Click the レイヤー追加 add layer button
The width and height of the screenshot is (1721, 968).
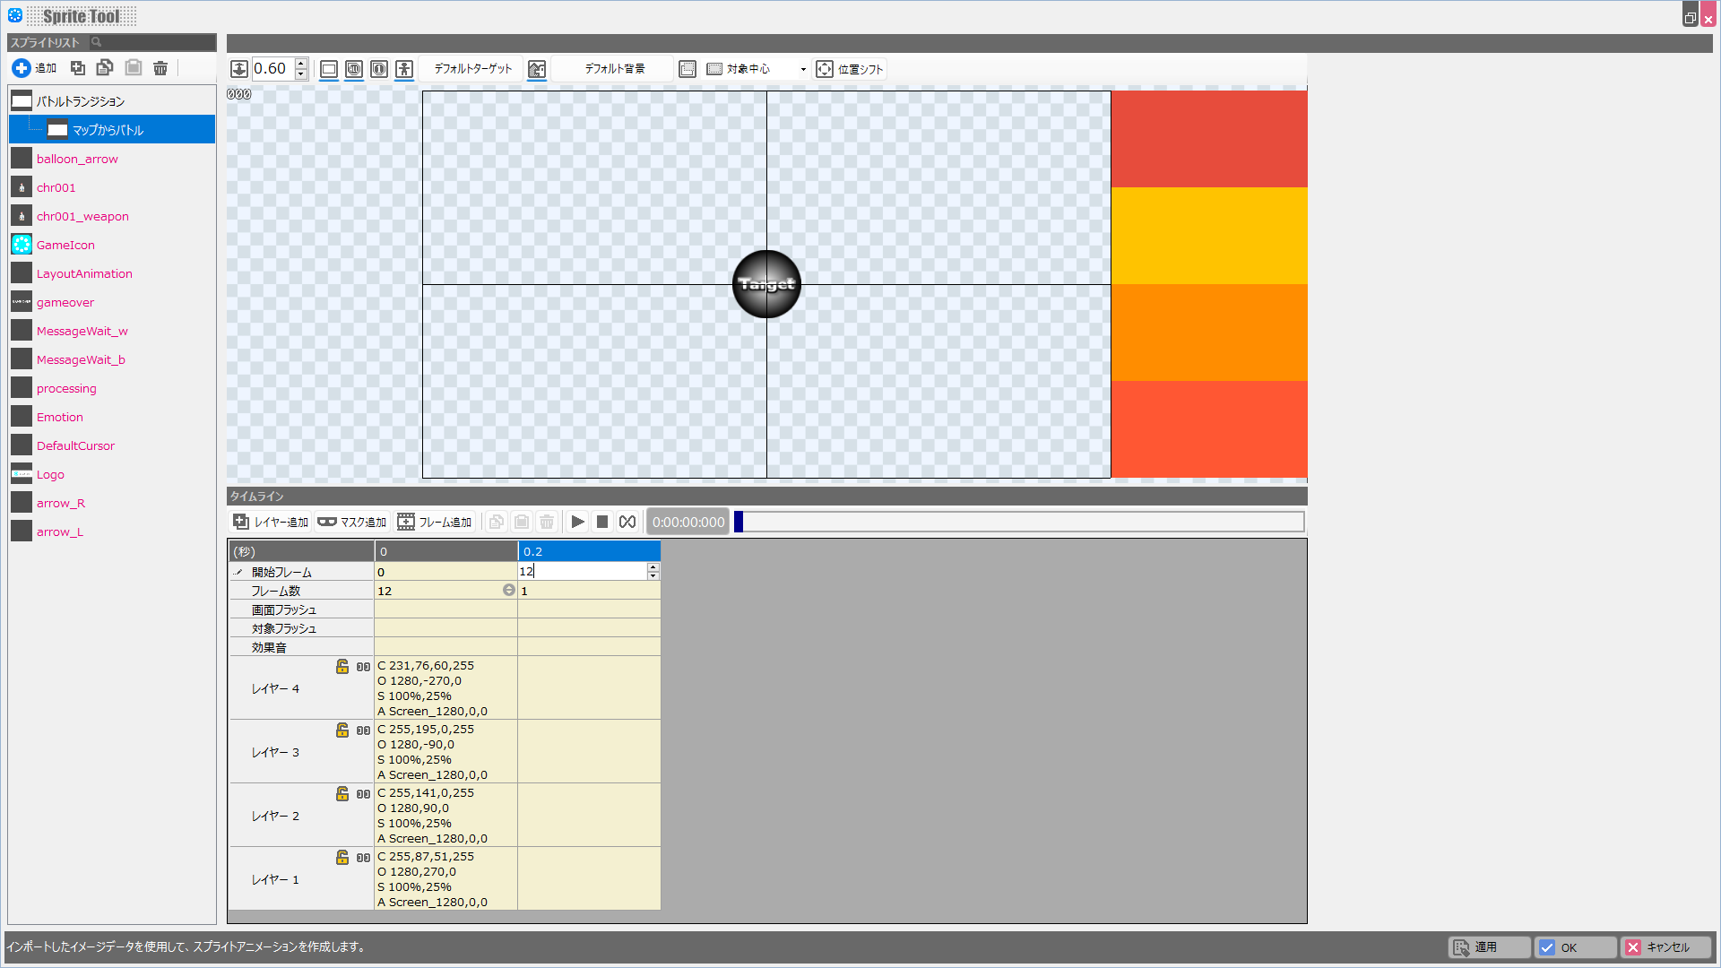(271, 522)
